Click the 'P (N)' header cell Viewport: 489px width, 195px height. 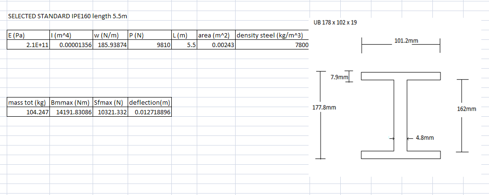click(150, 35)
